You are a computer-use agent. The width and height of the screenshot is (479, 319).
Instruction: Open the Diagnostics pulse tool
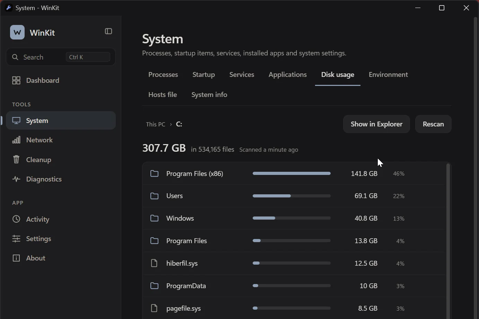(61, 179)
